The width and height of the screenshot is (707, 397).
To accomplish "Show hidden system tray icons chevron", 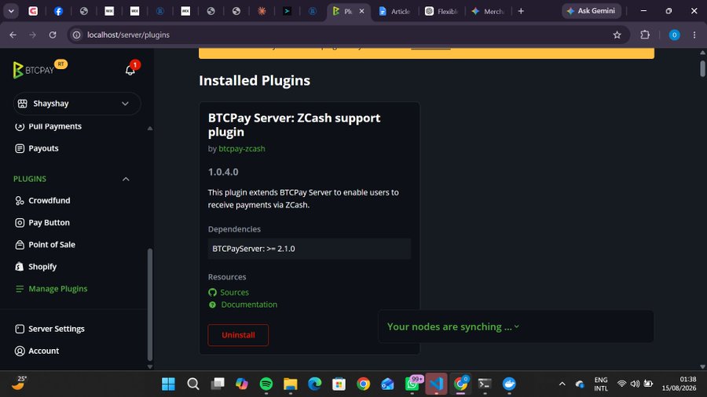I will click(x=562, y=384).
